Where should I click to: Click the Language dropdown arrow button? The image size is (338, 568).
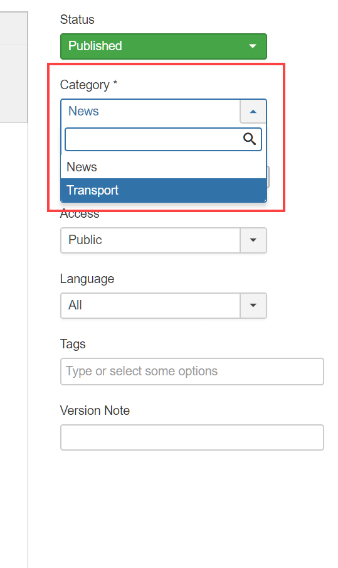pos(253,306)
